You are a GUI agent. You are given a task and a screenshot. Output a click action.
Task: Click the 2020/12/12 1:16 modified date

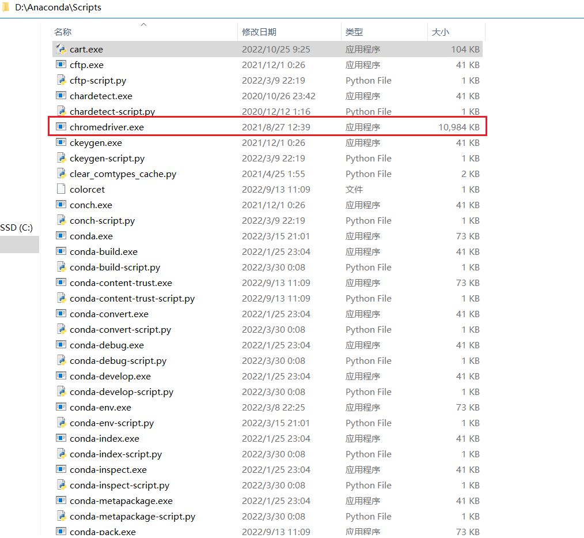[276, 111]
